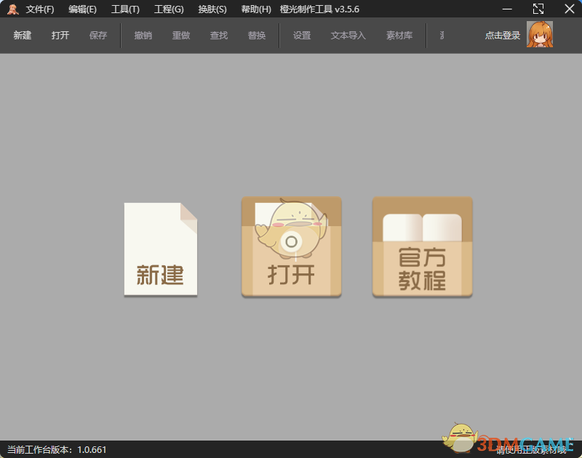Click the 打开 toolbar button

point(60,35)
